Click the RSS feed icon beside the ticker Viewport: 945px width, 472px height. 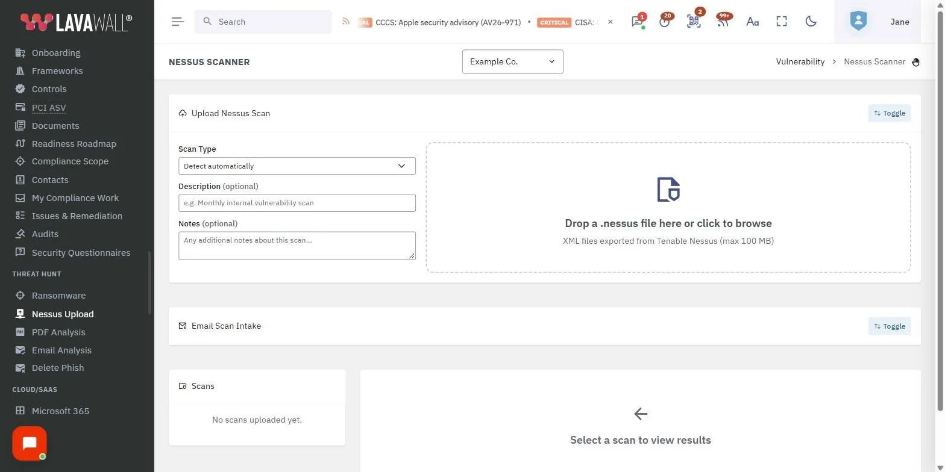pos(346,22)
